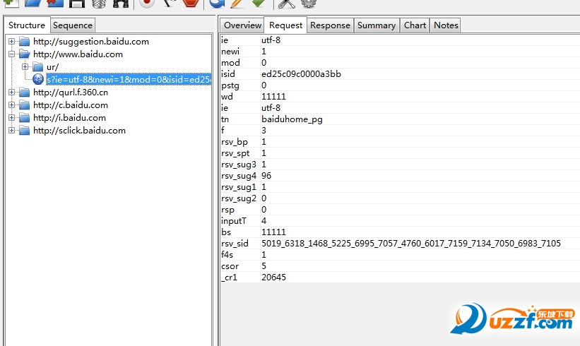Image resolution: width=580 pixels, height=346 pixels.
Task: Click the tn value baiduhome_pg
Action: point(292,119)
